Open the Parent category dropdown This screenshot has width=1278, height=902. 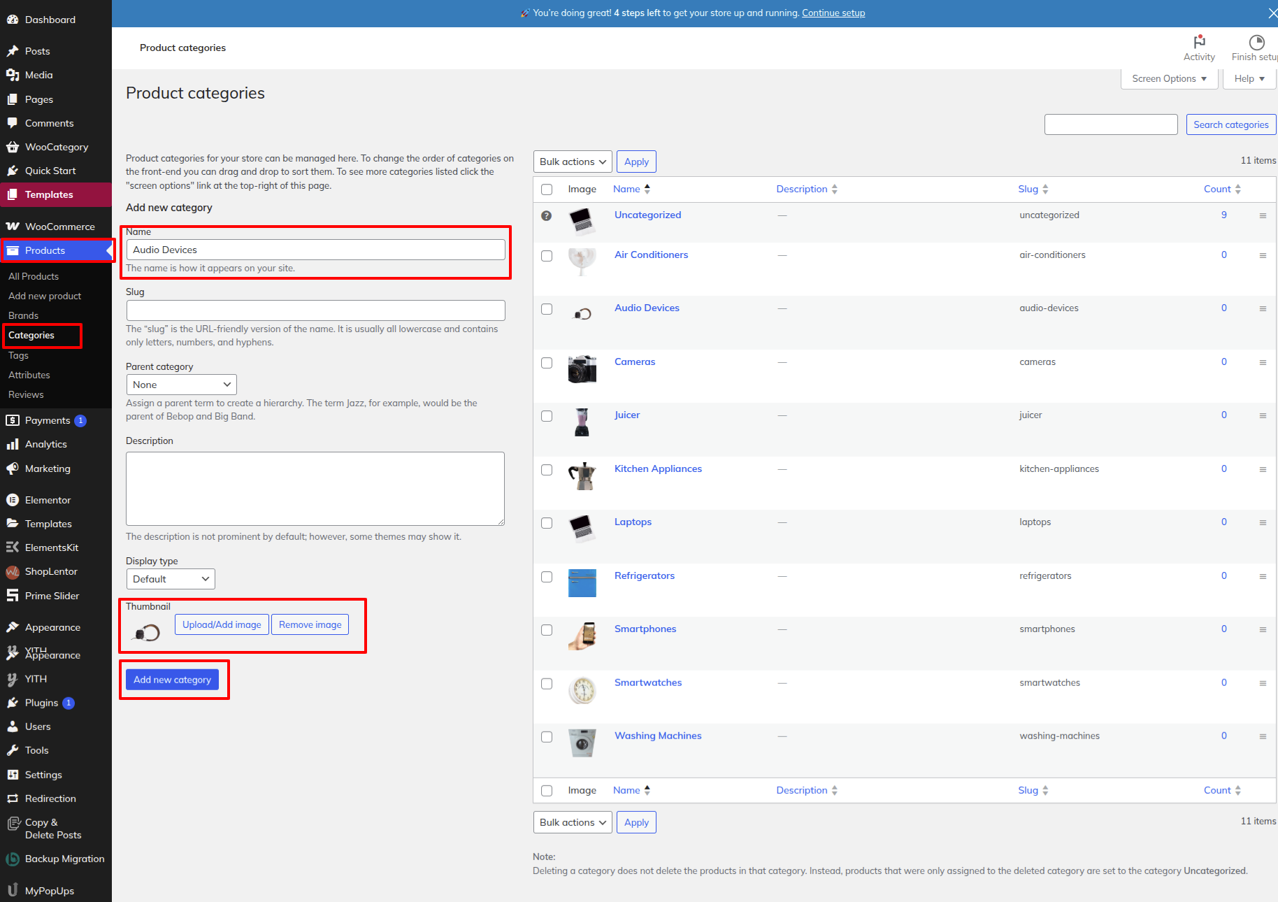pos(181,385)
